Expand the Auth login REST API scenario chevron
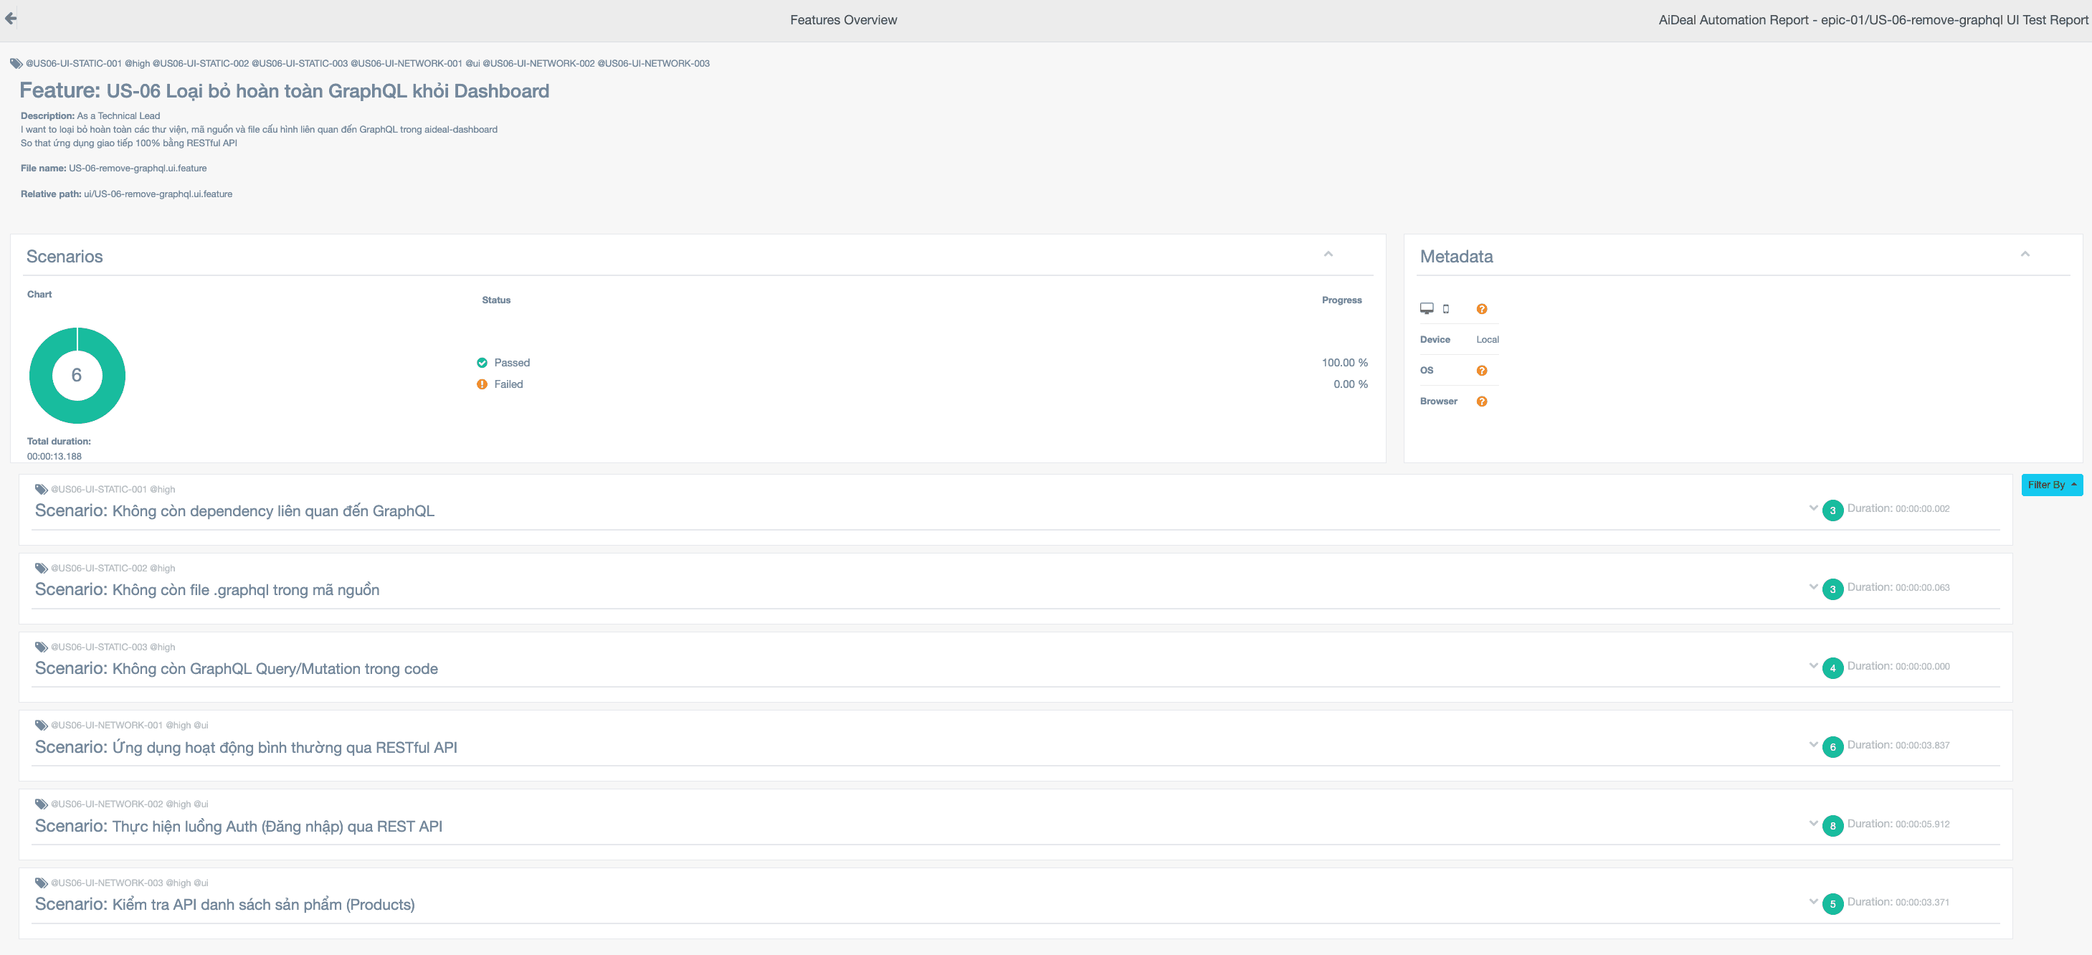Screen dimensions: 2092x955 pos(1813,824)
